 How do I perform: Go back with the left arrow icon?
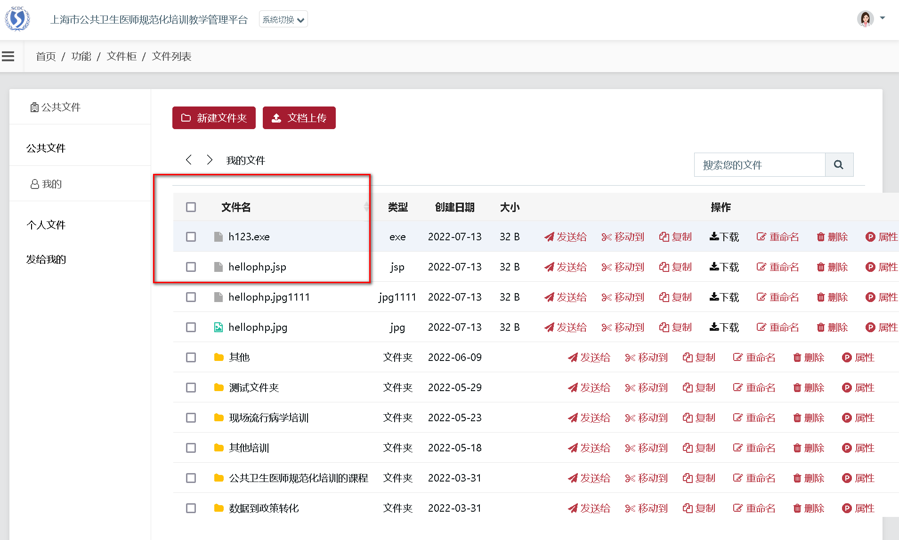189,160
